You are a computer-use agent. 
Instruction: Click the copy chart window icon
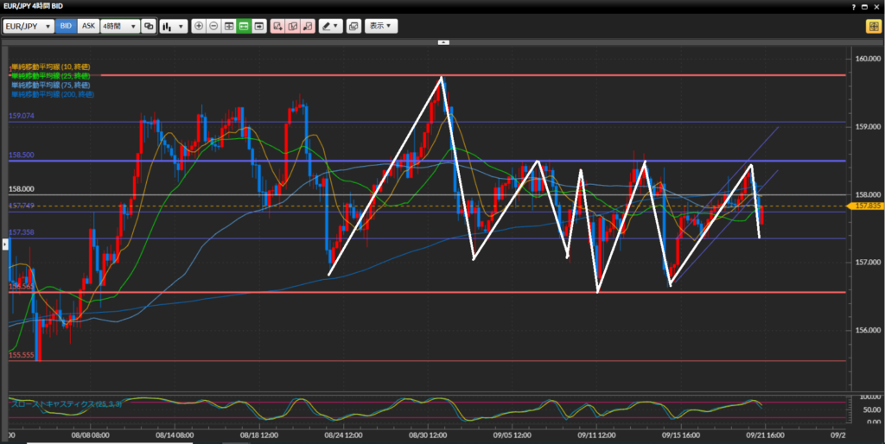click(353, 26)
